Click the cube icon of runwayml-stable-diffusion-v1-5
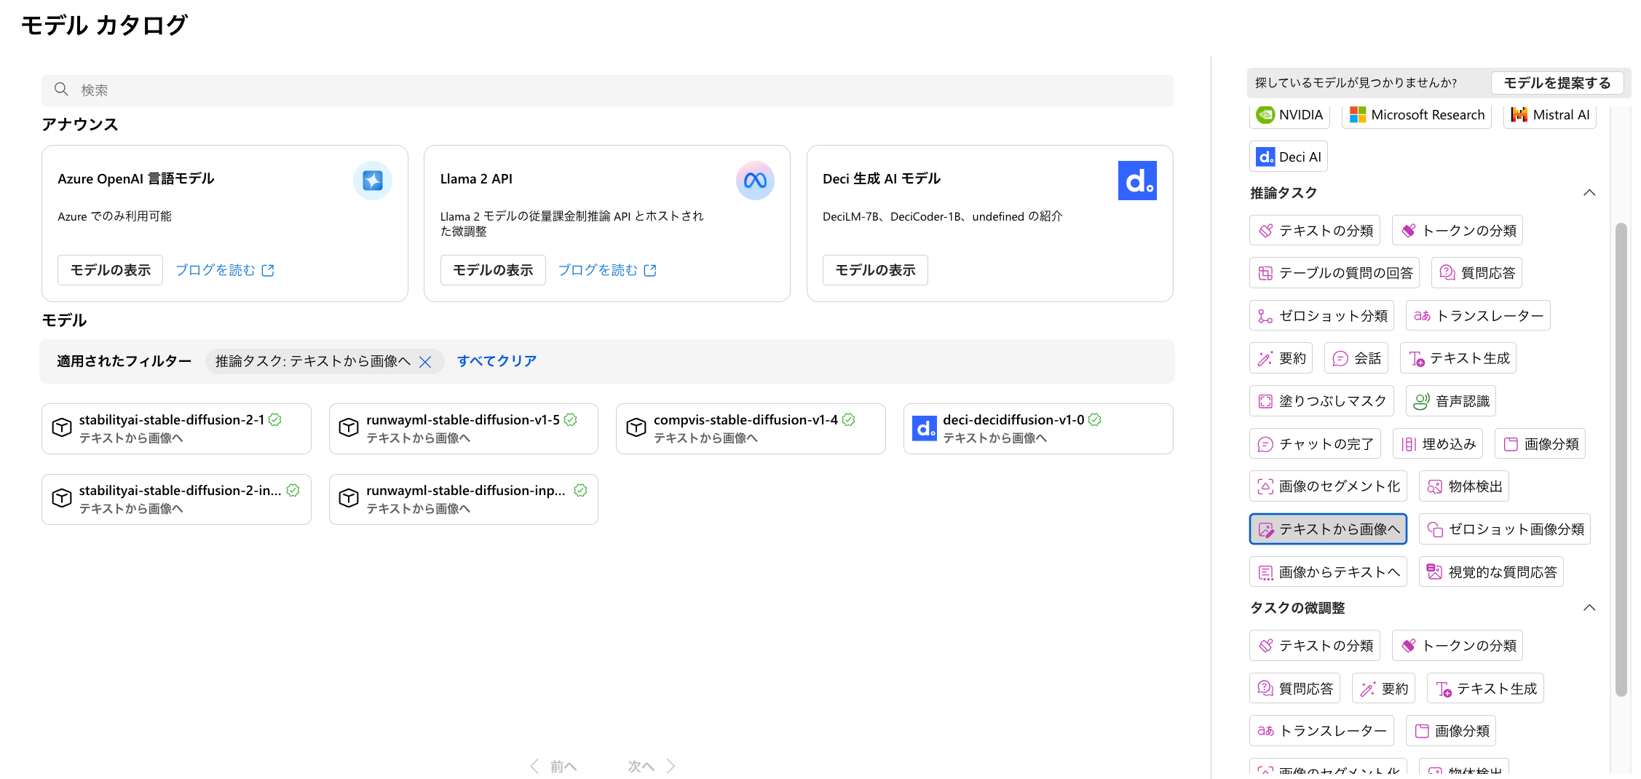The height and width of the screenshot is (779, 1641). point(349,427)
